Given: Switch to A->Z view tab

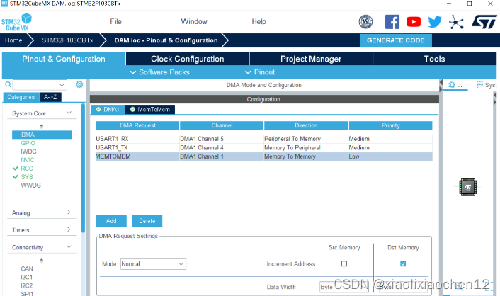Looking at the screenshot, I should [50, 97].
